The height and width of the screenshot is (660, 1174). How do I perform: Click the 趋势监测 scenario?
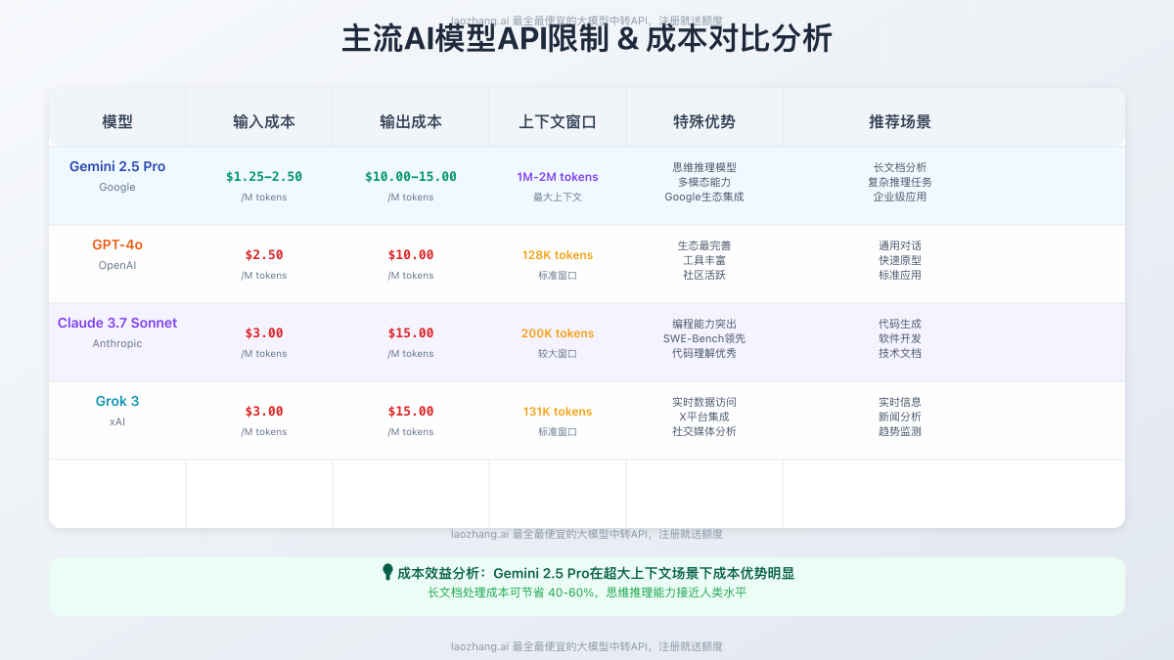coord(900,431)
